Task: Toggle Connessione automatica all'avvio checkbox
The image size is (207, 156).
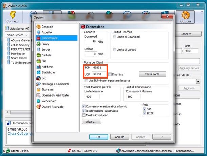Action: [x=83, y=106]
